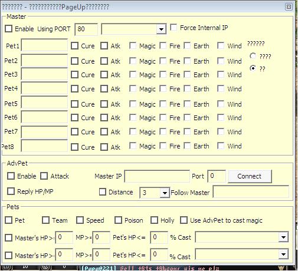Tick the Holly checkbox

point(154,220)
